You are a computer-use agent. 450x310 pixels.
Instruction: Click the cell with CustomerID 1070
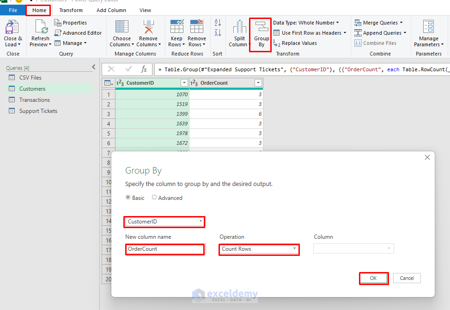152,94
